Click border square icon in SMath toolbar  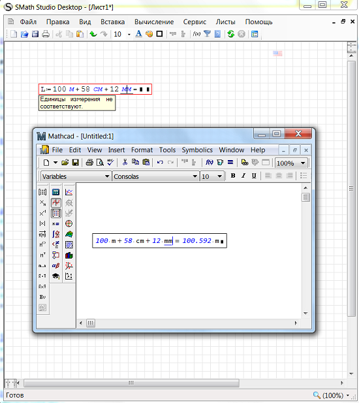[x=159, y=34]
